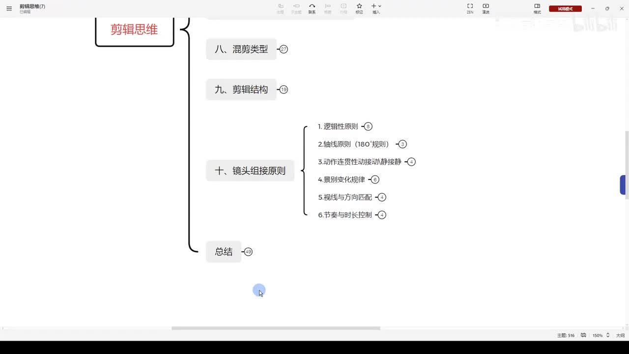The width and height of the screenshot is (629, 354).
Task: Expand the 6 badge of 景别变化规律
Action: click(x=375, y=179)
